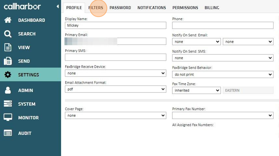Open the System server icon
Screen dimensions: 279x156
[8, 104]
